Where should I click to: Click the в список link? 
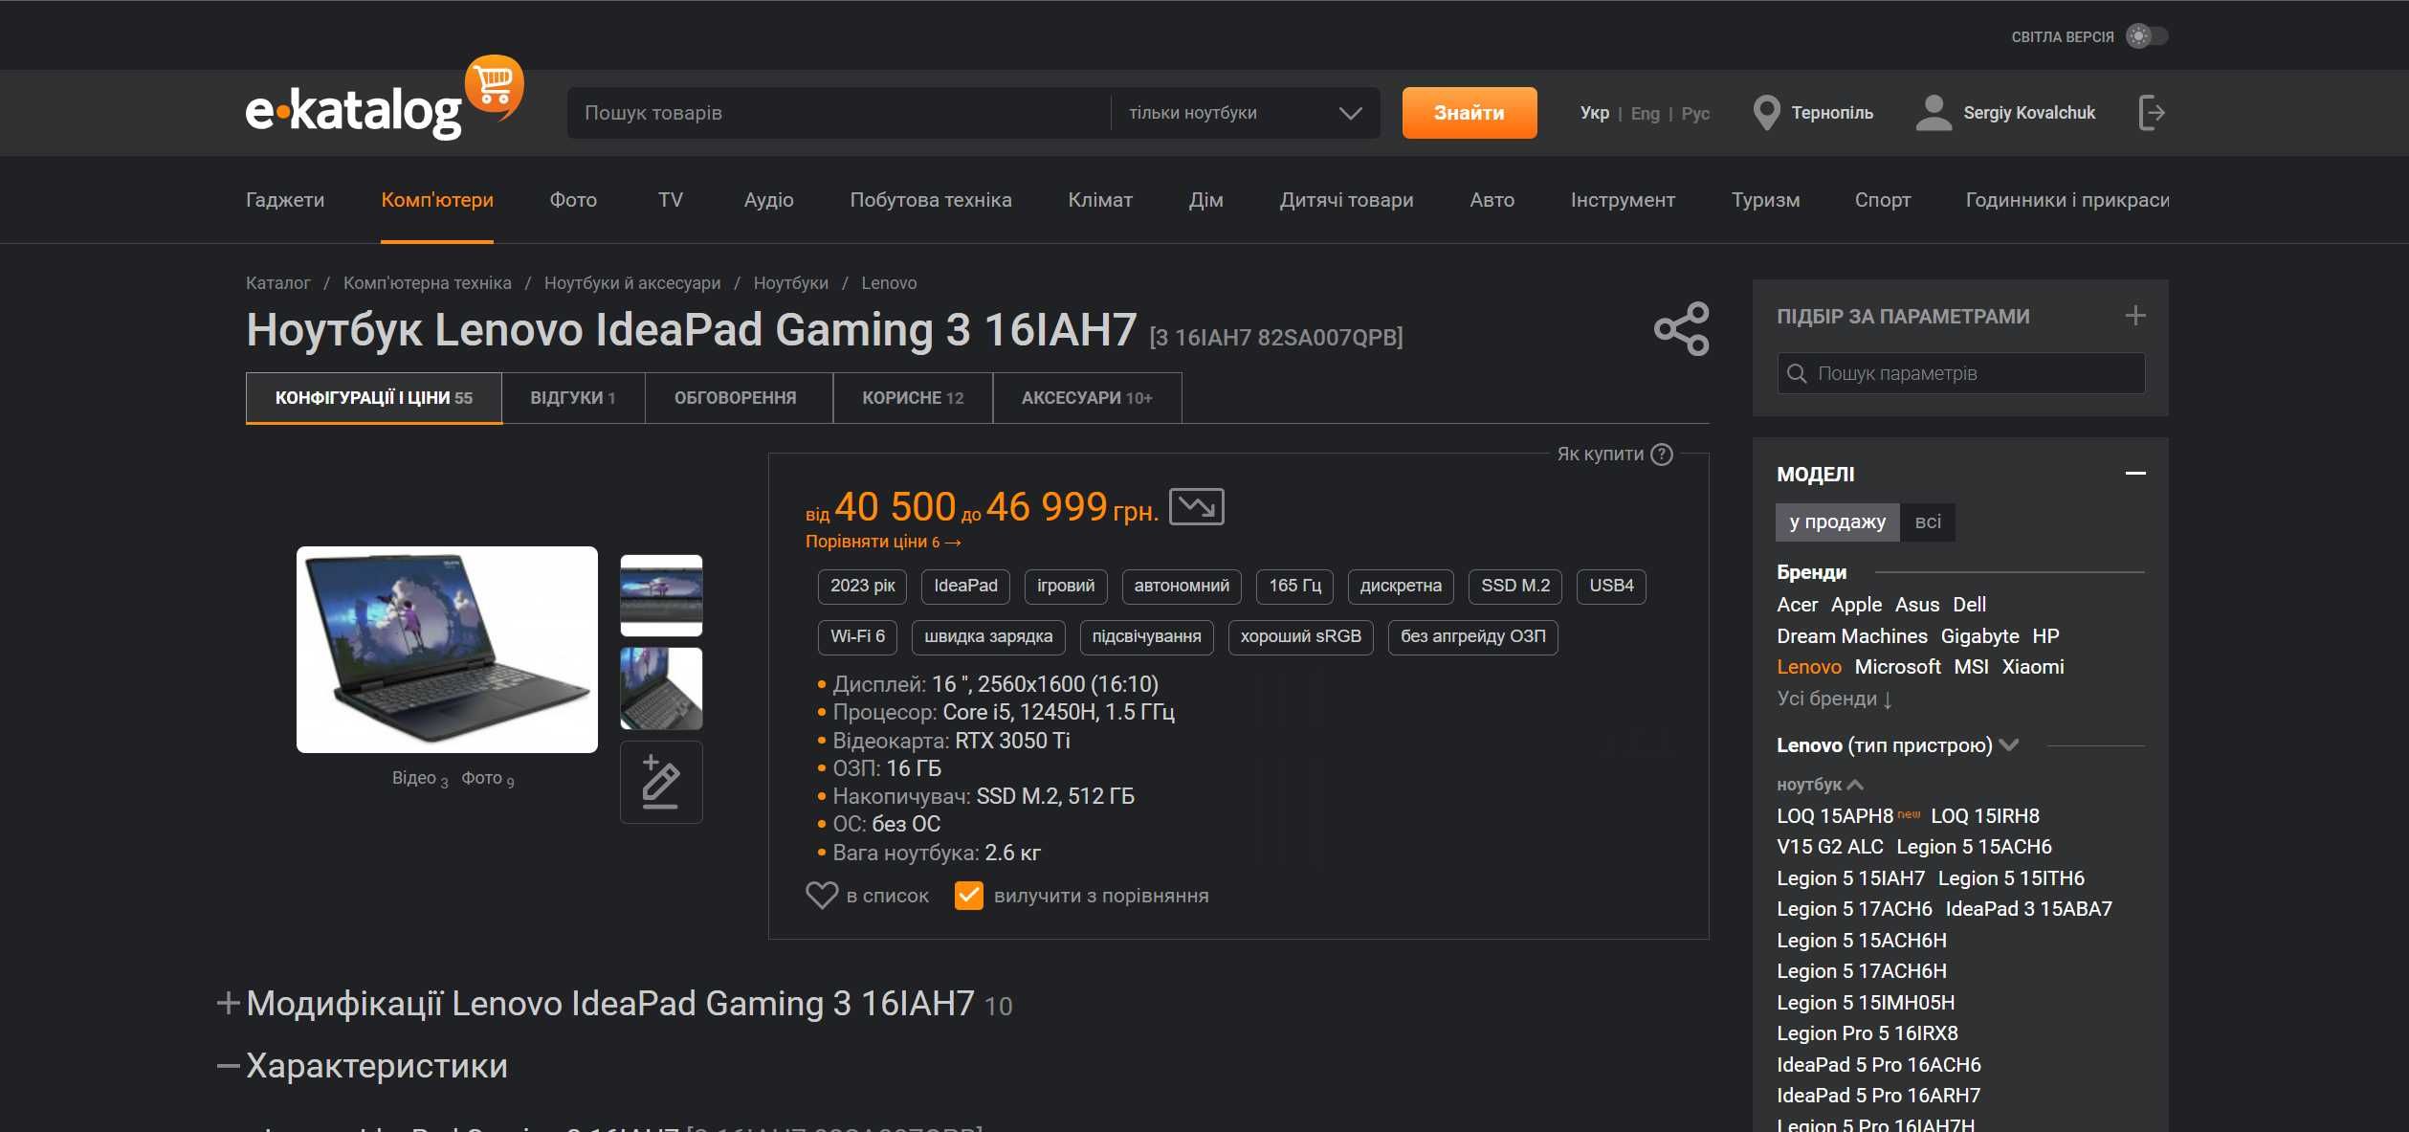coord(888,896)
